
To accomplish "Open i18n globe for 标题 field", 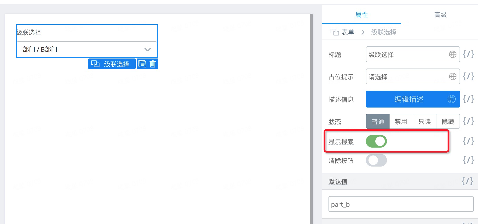I will 452,55.
